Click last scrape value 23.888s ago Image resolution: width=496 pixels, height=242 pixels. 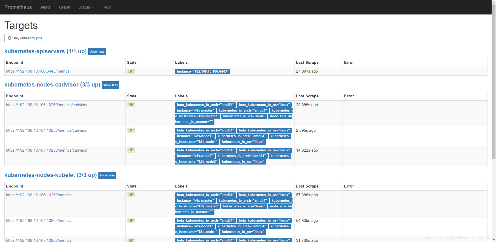pyautogui.click(x=307, y=105)
